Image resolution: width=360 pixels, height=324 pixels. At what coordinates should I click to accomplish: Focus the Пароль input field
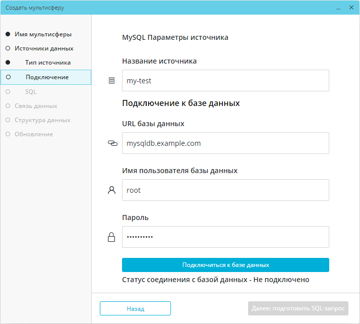tap(225, 237)
